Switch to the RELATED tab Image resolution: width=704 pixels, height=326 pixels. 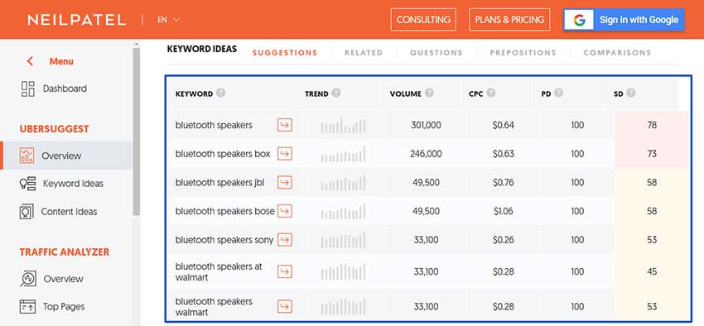pyautogui.click(x=364, y=52)
